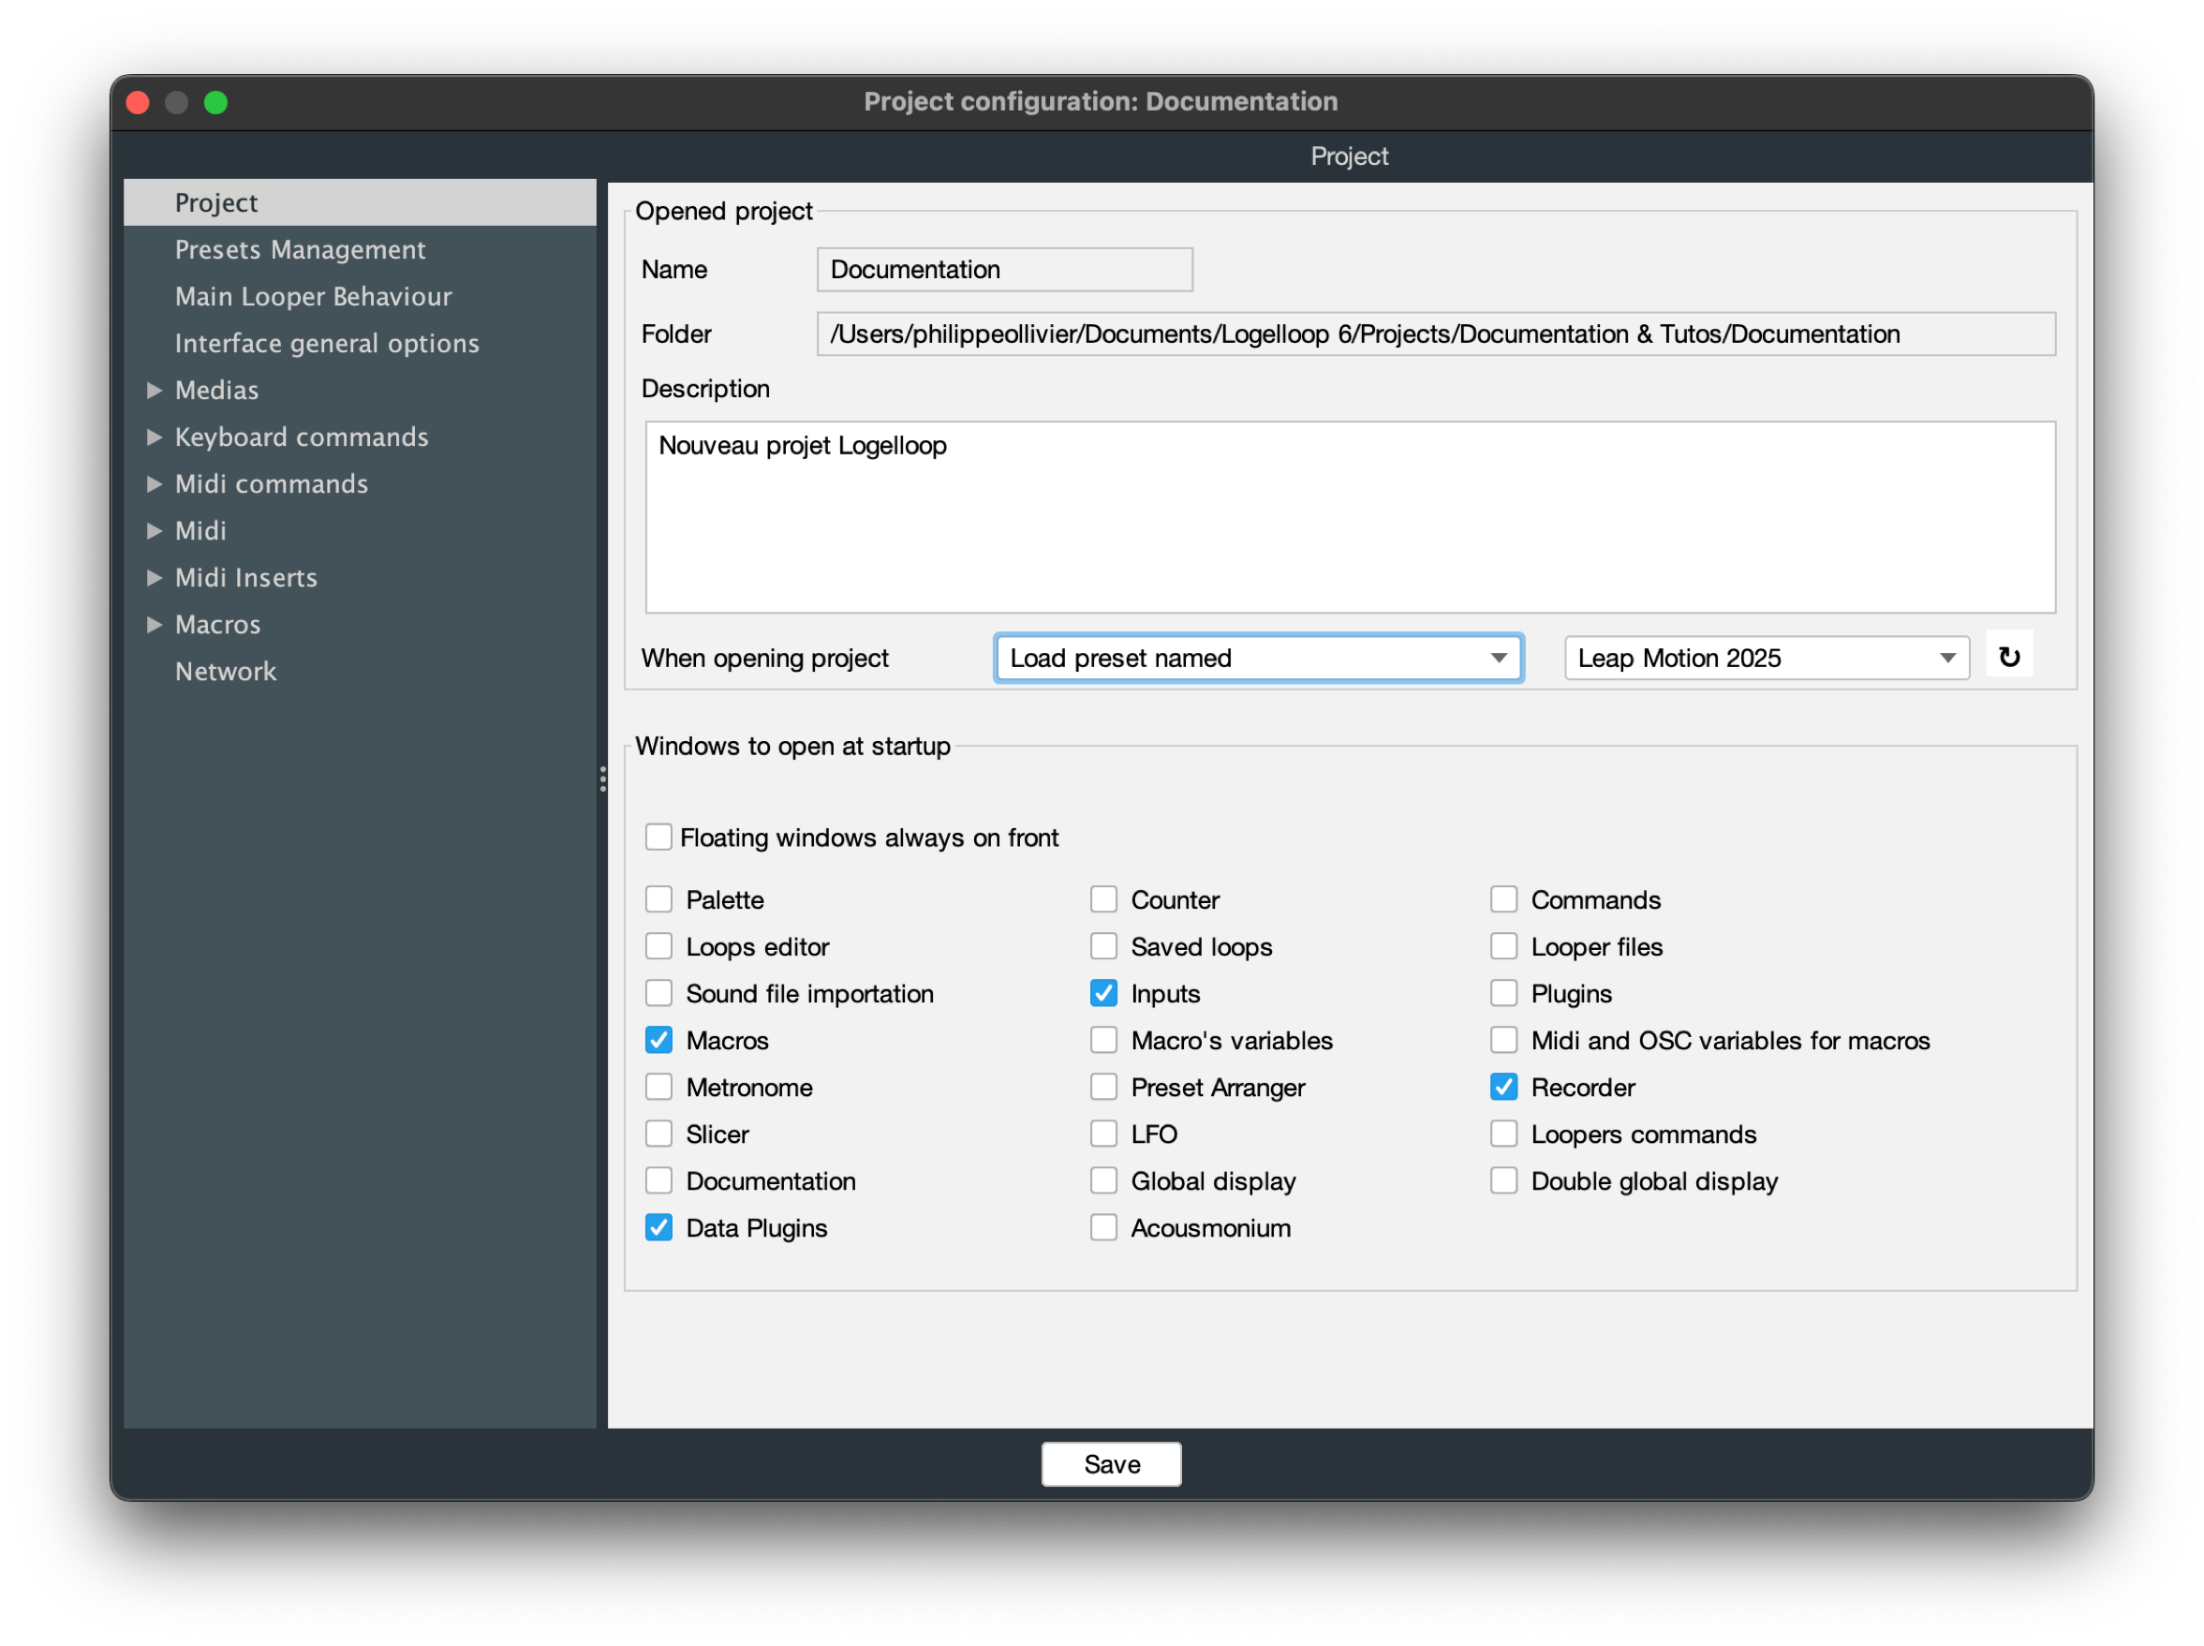Screen dimensions: 2204x1646
Task: Open Main Looper Behaviour settings
Action: [x=360, y=296]
